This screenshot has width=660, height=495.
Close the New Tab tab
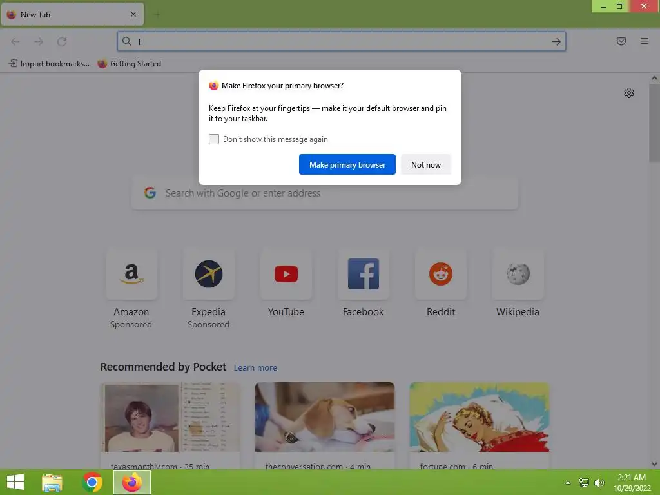pos(133,14)
